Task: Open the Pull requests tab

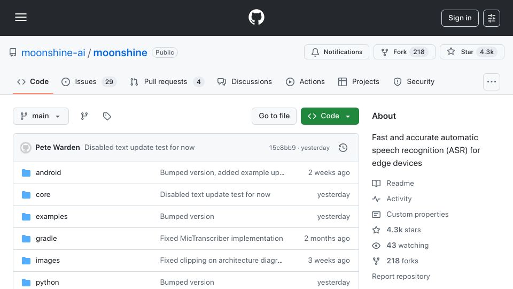Action: click(x=167, y=81)
